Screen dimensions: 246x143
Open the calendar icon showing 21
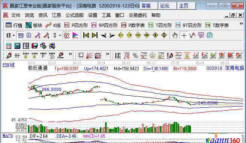pos(8,46)
